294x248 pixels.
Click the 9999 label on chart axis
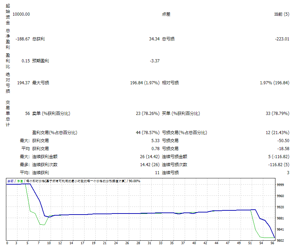[280, 185]
